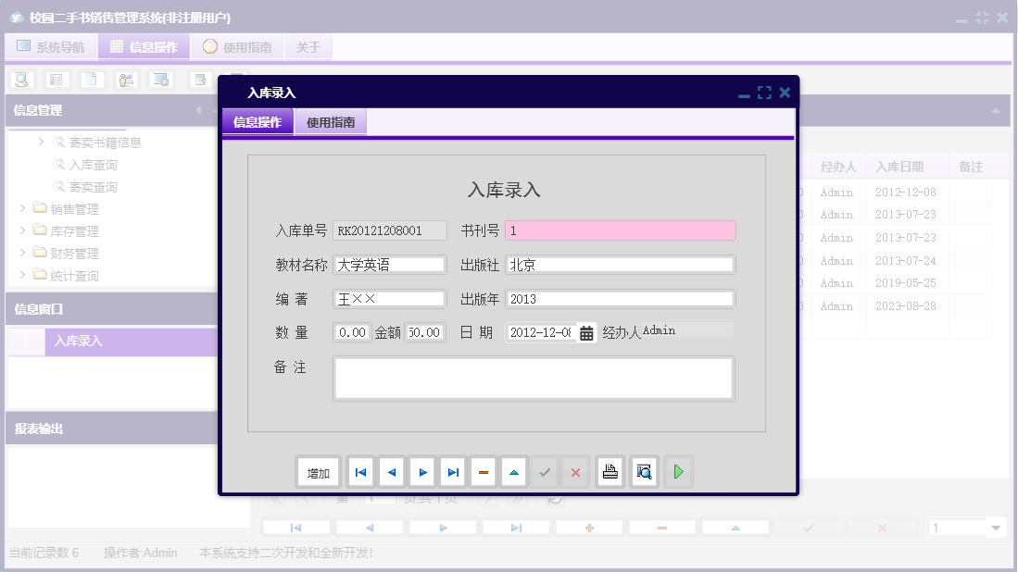The width and height of the screenshot is (1018, 572).
Task: Open the 系统导航 ribbon tab
Action: (x=51, y=46)
